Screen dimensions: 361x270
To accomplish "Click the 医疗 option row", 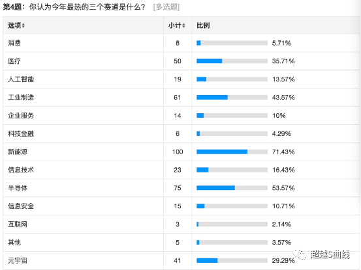I will 181,61.
